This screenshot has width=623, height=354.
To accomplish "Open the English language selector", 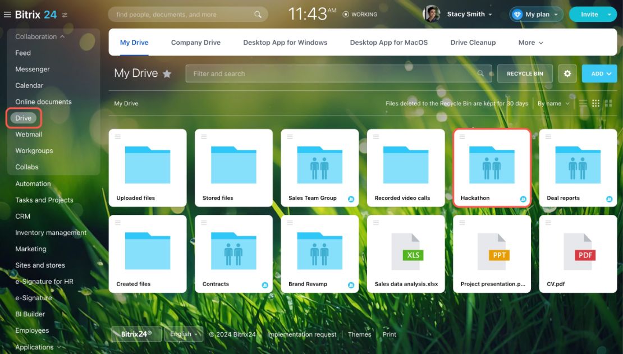I will [x=184, y=334].
